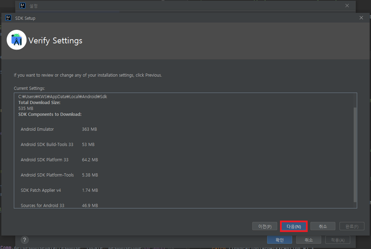Click the Verify Settings heading
The image size is (371, 249).
(55, 41)
